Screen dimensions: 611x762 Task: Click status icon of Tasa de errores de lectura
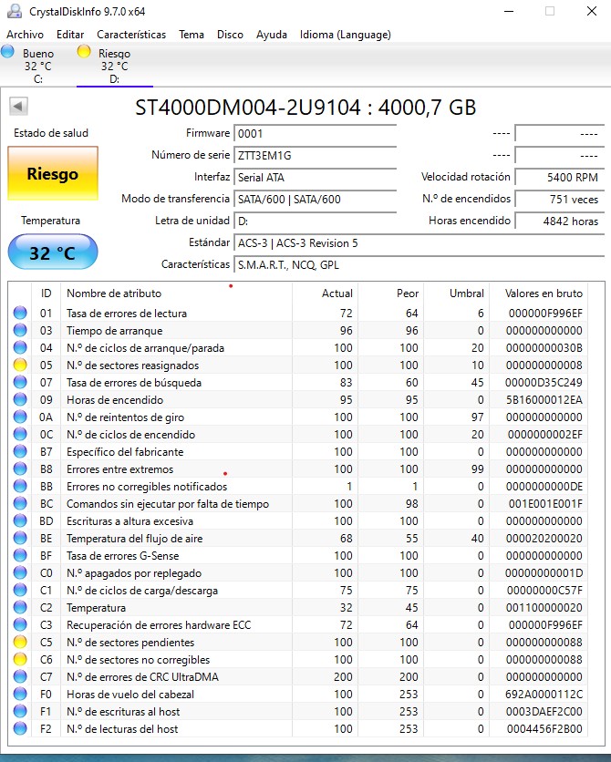[x=20, y=313]
